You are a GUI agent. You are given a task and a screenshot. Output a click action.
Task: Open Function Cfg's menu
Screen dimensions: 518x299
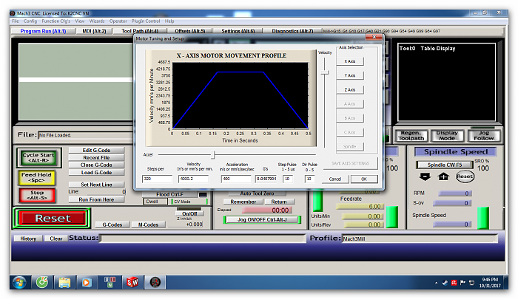tap(55, 21)
